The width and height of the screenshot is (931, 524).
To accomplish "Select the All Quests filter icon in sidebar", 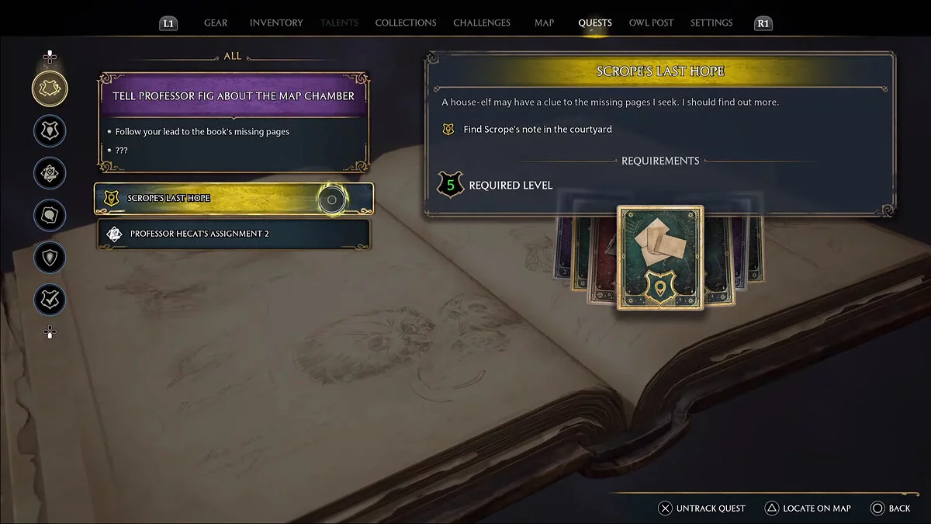I will (x=50, y=88).
